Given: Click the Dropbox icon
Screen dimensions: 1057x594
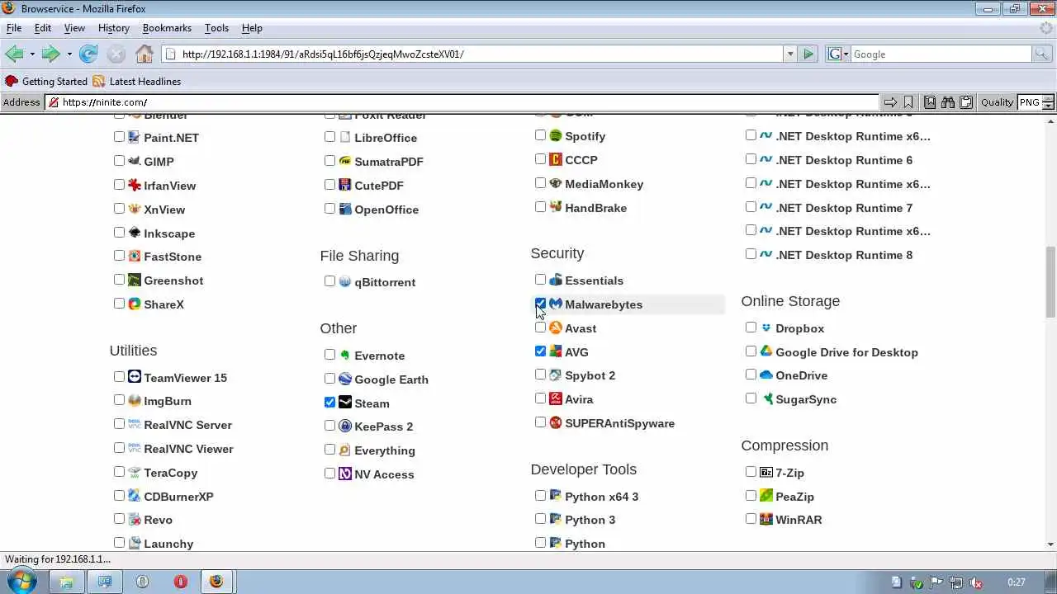Looking at the screenshot, I should pos(766,328).
